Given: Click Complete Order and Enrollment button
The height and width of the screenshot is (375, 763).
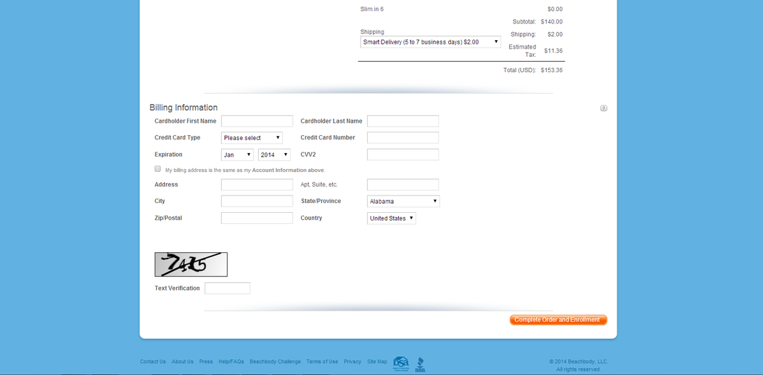Looking at the screenshot, I should coord(558,320).
